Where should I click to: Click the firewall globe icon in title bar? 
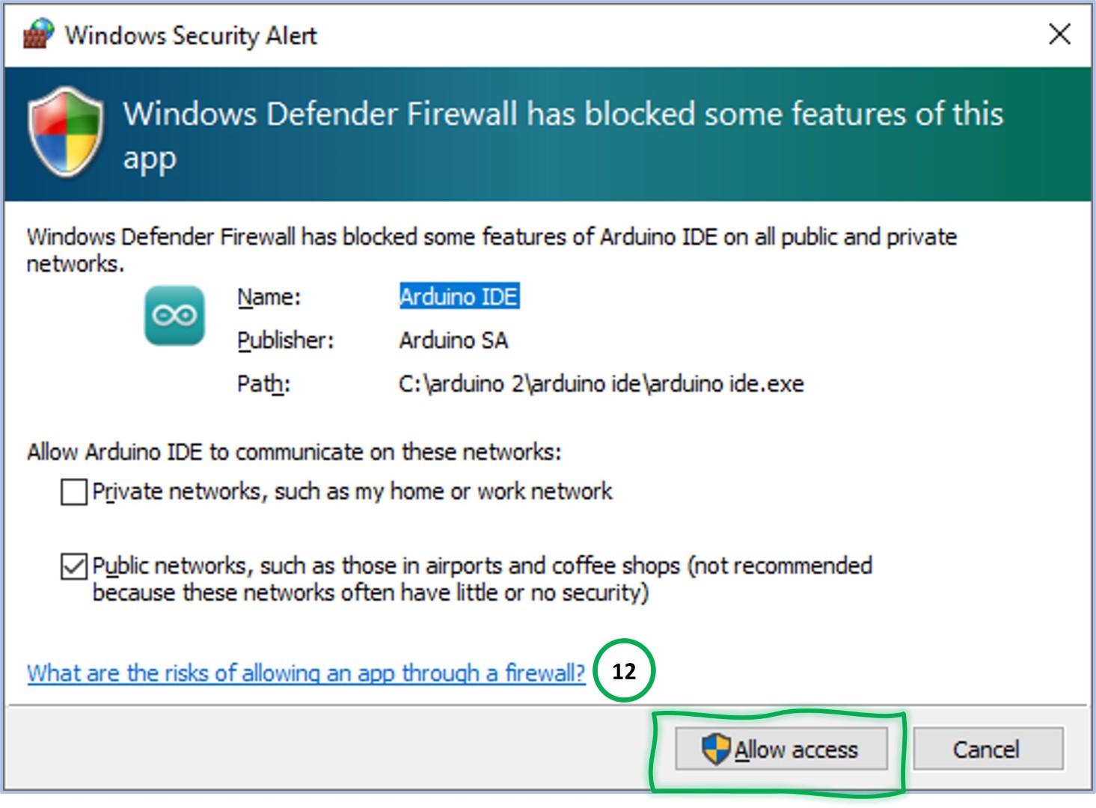[38, 34]
